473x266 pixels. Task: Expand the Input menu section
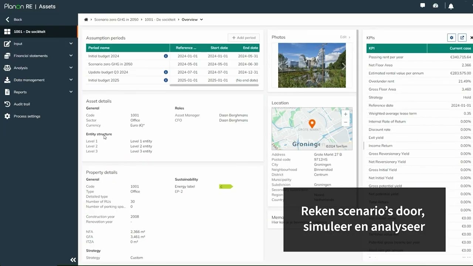[71, 44]
